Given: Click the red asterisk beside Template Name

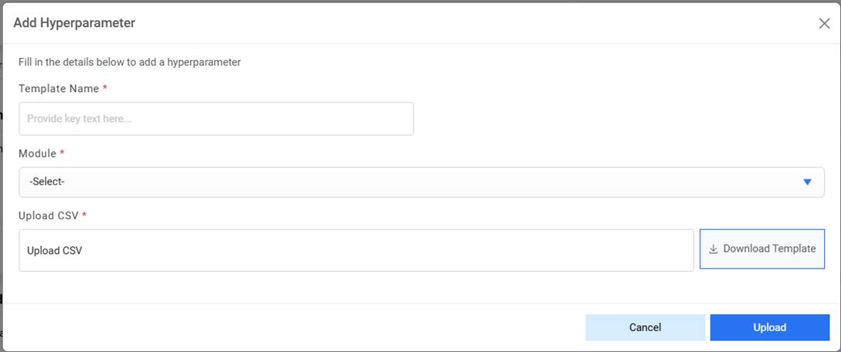Looking at the screenshot, I should point(104,88).
